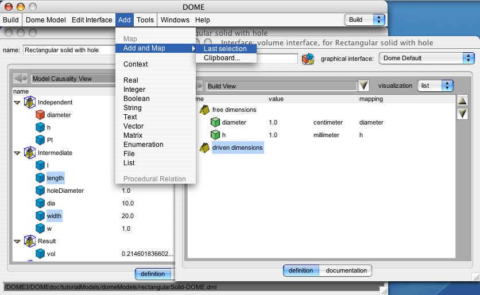The image size is (480, 295).
Task: Click the Result filter icon
Action: [x=30, y=241]
